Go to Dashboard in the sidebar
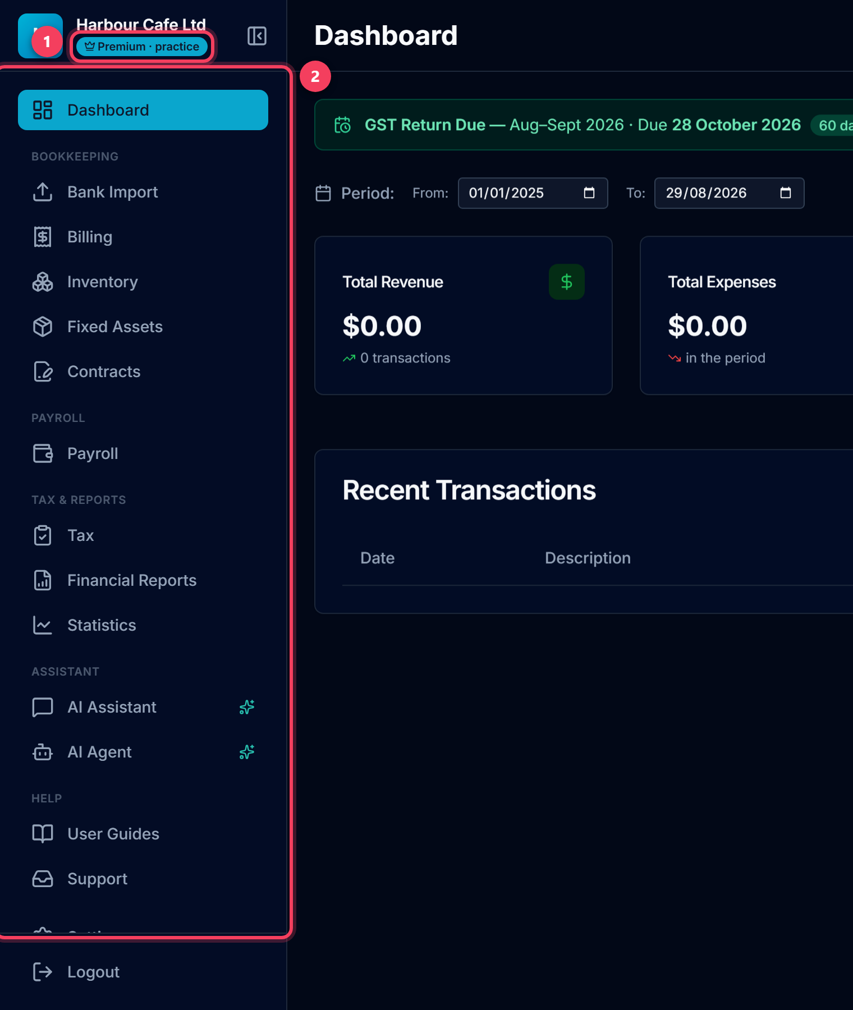Image resolution: width=853 pixels, height=1010 pixels. 143,110
